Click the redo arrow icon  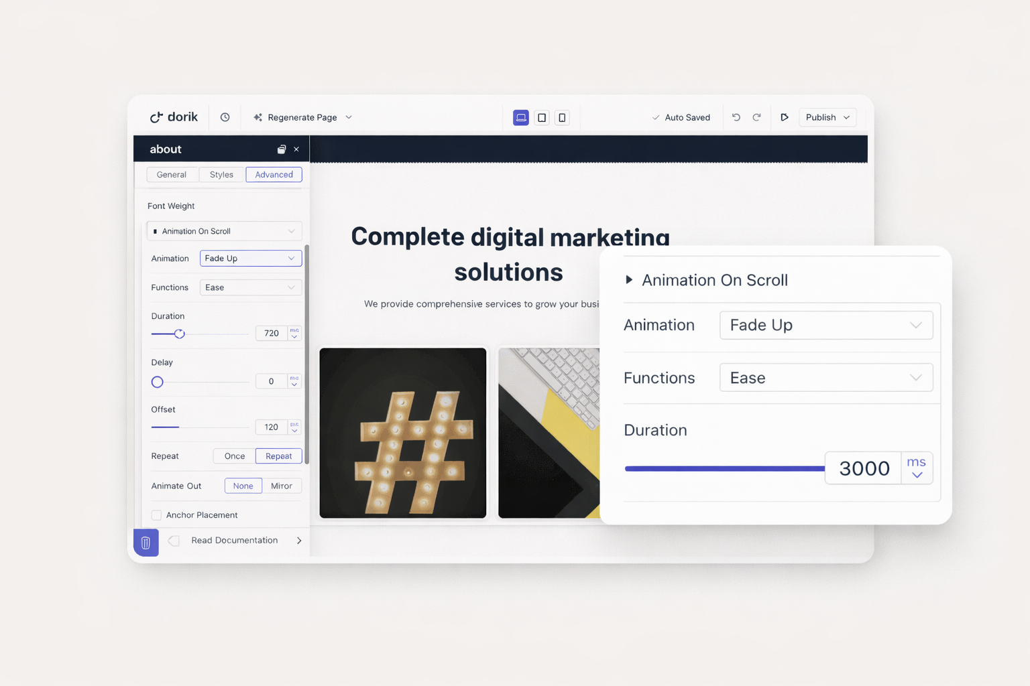pos(756,117)
